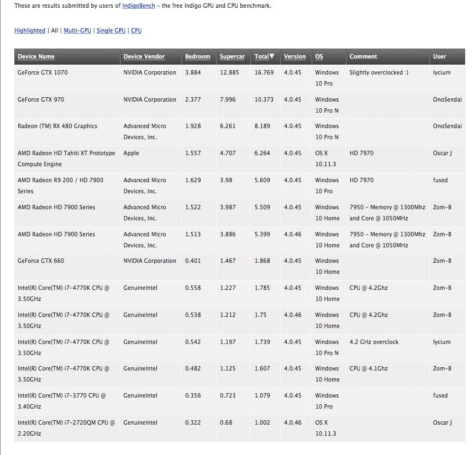Click the Radeon RX 480 Graphics entry

click(x=57, y=126)
